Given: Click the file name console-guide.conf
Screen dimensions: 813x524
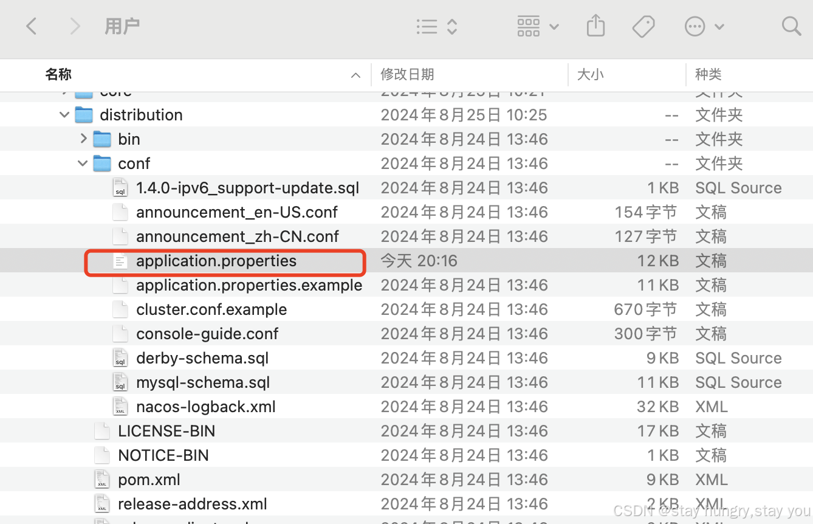Looking at the screenshot, I should coord(207,334).
